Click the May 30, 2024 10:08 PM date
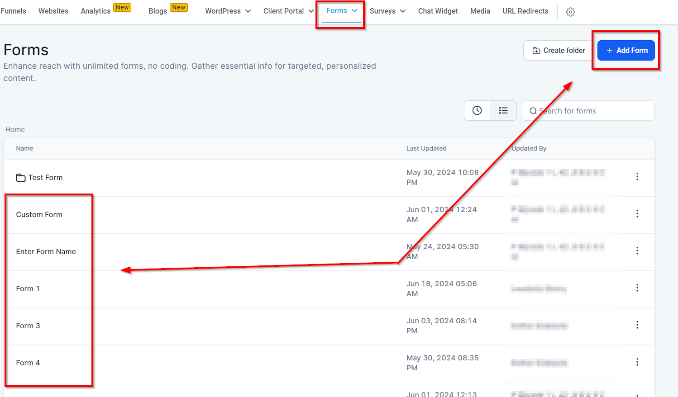This screenshot has width=678, height=397. pyautogui.click(x=442, y=177)
